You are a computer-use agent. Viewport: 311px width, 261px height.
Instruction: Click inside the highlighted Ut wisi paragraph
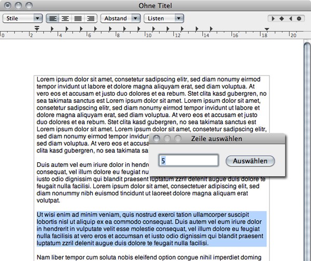click(x=150, y=228)
